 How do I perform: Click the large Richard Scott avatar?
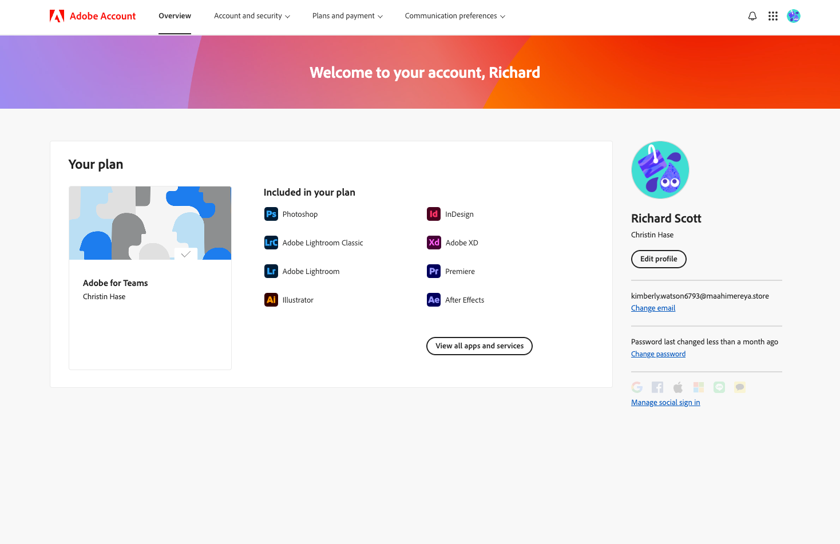pyautogui.click(x=660, y=170)
